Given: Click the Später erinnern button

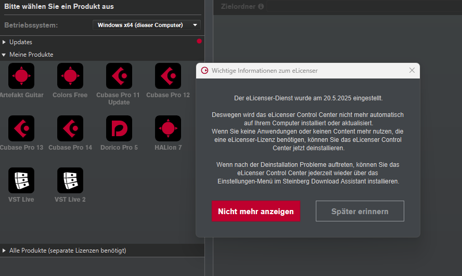Looking at the screenshot, I should [360, 211].
